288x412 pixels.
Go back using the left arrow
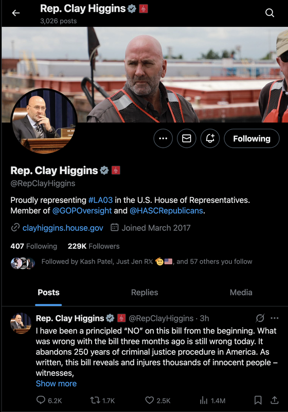[16, 12]
